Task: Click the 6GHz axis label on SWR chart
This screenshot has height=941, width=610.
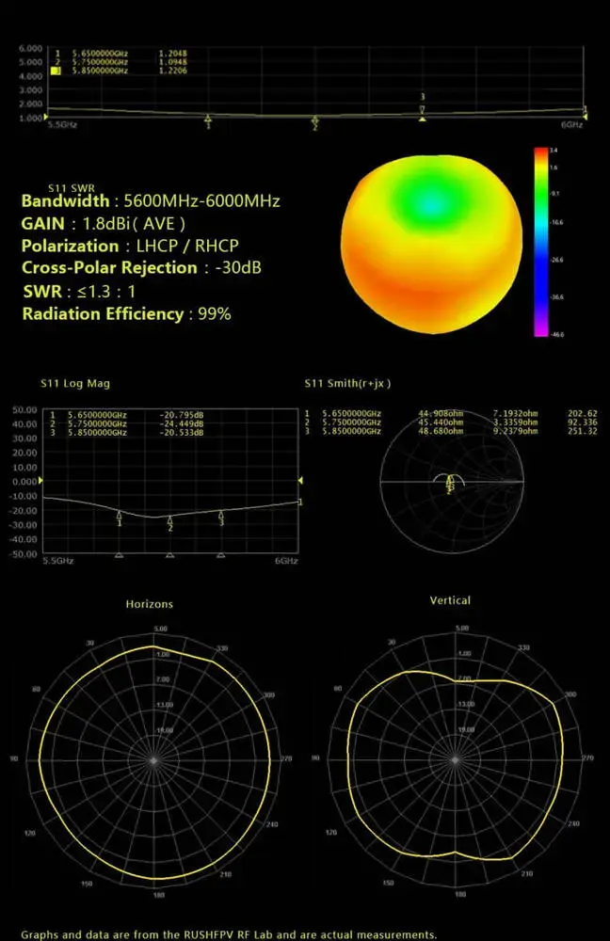Action: coord(571,124)
